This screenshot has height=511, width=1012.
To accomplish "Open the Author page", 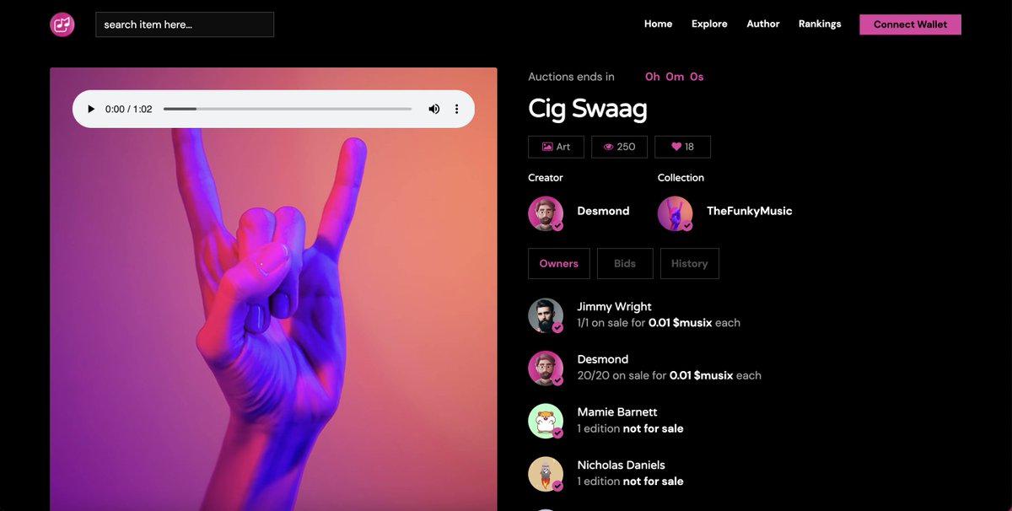I will 763,24.
